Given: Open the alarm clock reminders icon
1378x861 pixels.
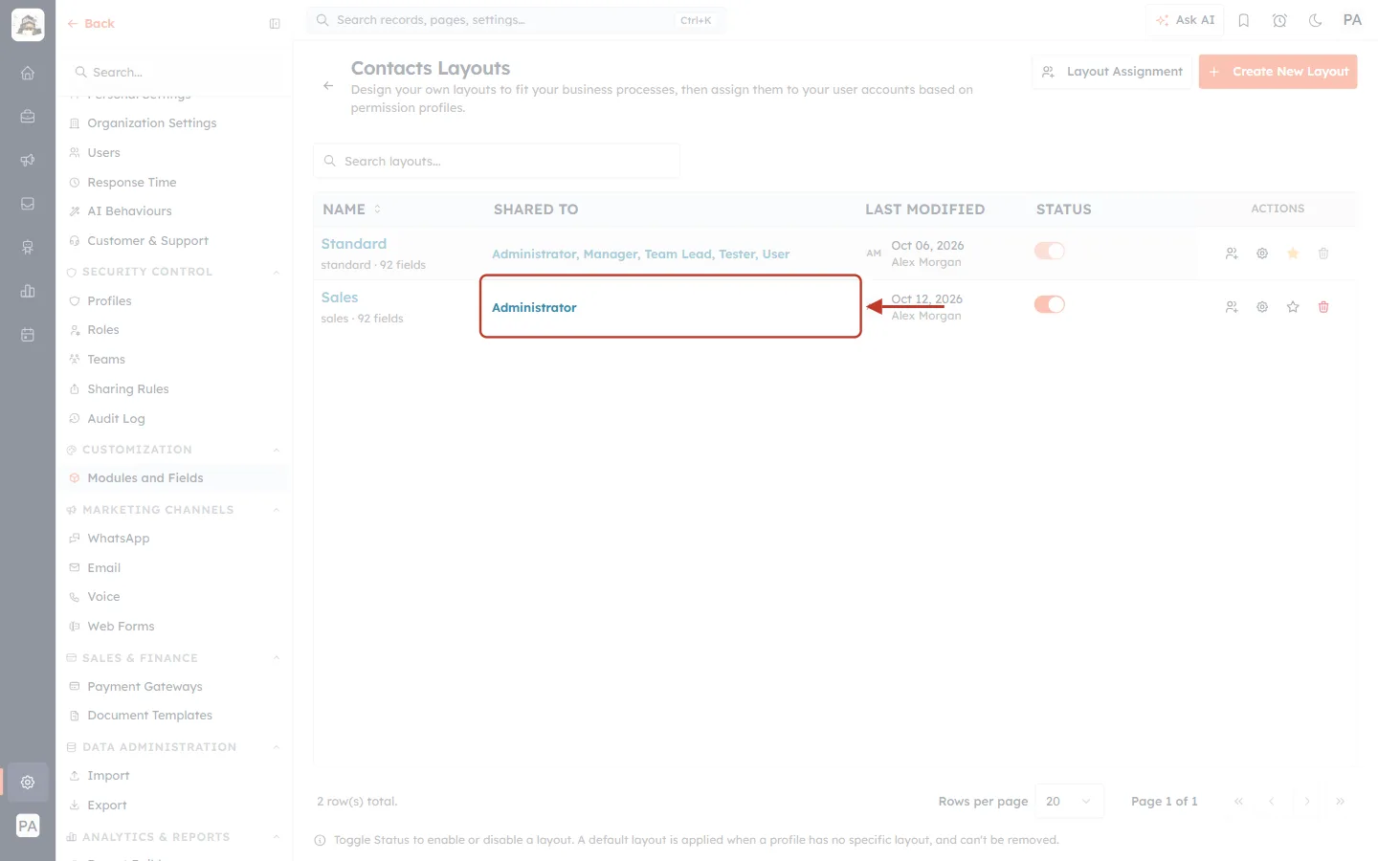Looking at the screenshot, I should pyautogui.click(x=1279, y=20).
